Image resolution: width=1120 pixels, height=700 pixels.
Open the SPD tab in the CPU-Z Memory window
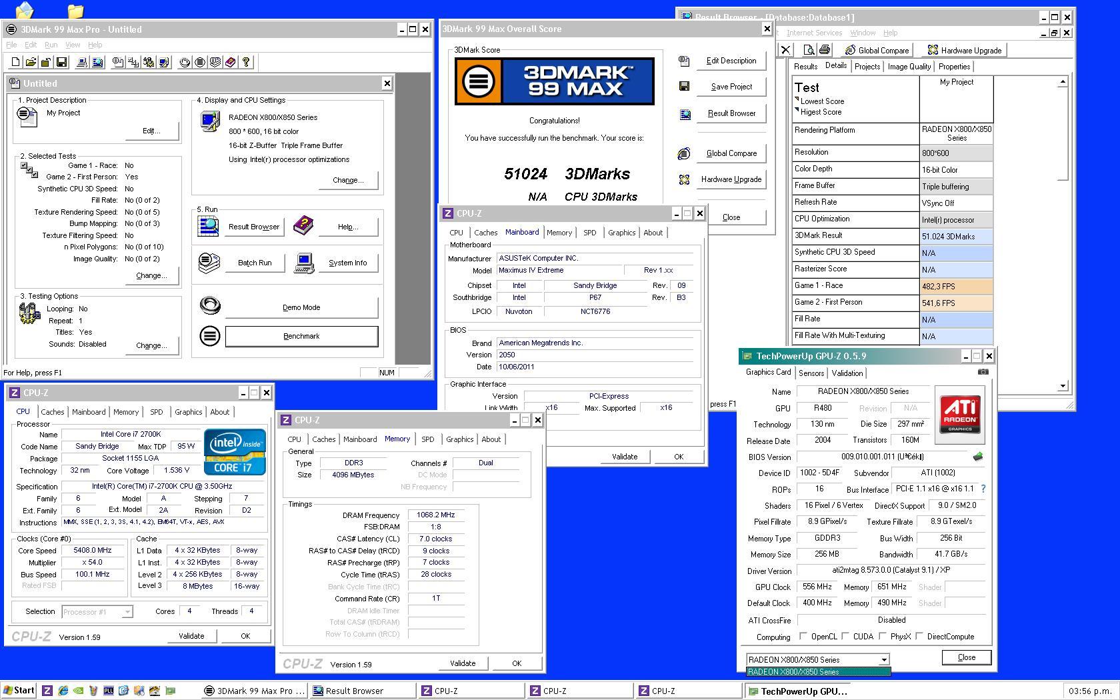click(427, 439)
